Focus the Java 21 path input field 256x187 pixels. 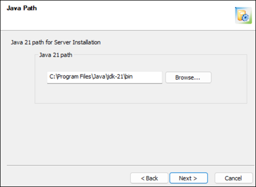point(104,78)
